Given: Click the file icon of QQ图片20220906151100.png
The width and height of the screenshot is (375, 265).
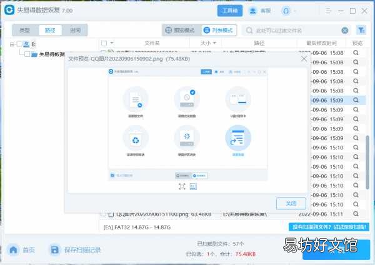Looking at the screenshot, I should 111,214.
